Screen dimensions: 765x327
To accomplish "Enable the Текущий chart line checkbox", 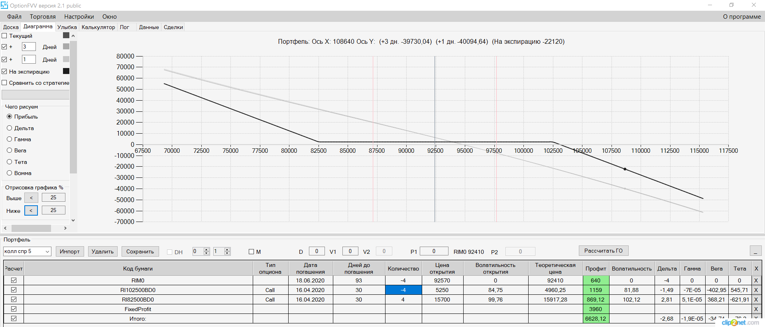I will [4, 36].
